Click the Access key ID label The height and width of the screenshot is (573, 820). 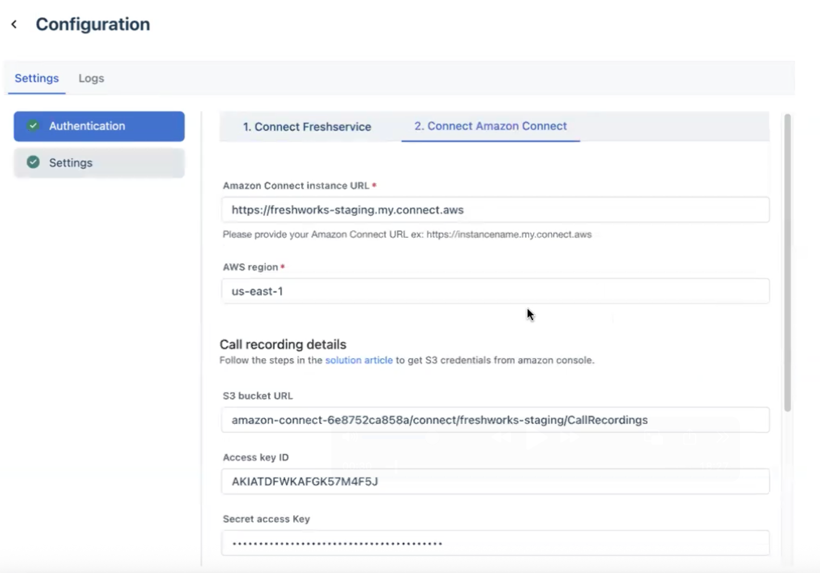[256, 457]
